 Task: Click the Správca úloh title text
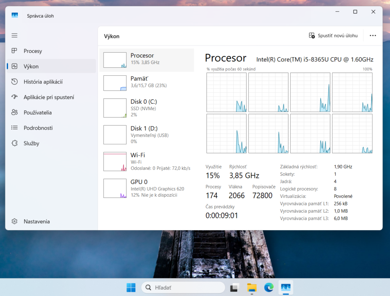pos(40,16)
